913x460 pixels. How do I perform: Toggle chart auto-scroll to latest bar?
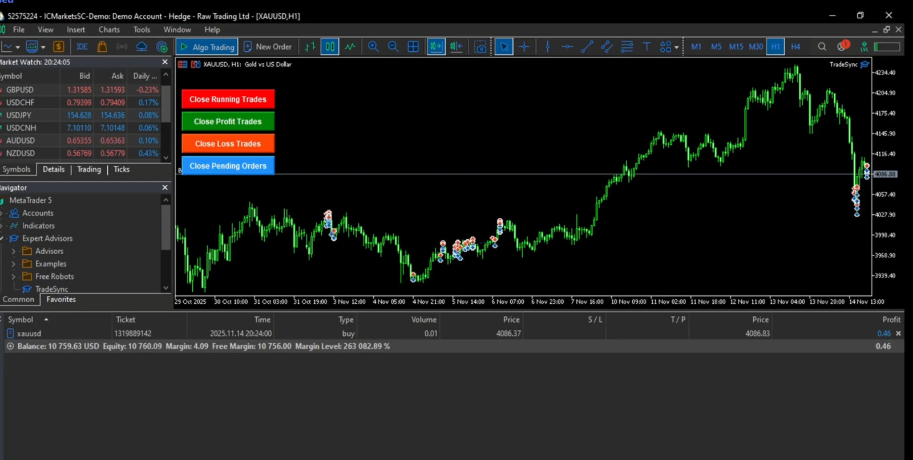[x=436, y=47]
